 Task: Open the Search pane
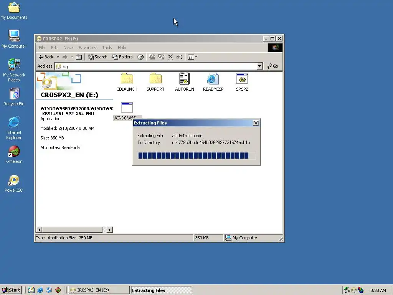(98, 57)
